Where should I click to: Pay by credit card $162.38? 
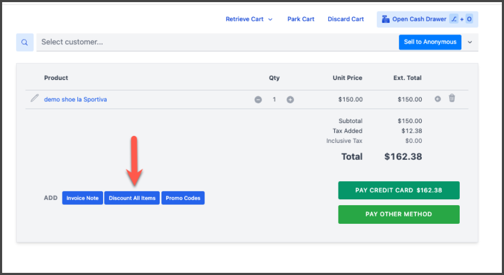398,190
